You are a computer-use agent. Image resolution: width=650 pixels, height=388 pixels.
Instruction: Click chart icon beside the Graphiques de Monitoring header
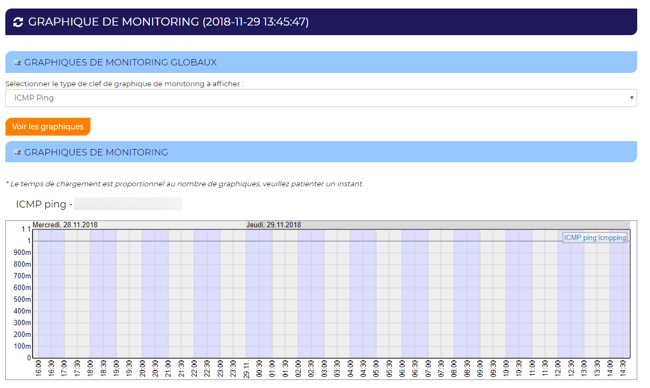[17, 153]
